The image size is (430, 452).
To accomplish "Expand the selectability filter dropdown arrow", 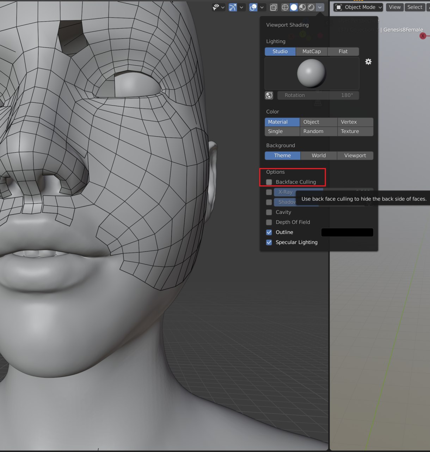I will point(223,7).
